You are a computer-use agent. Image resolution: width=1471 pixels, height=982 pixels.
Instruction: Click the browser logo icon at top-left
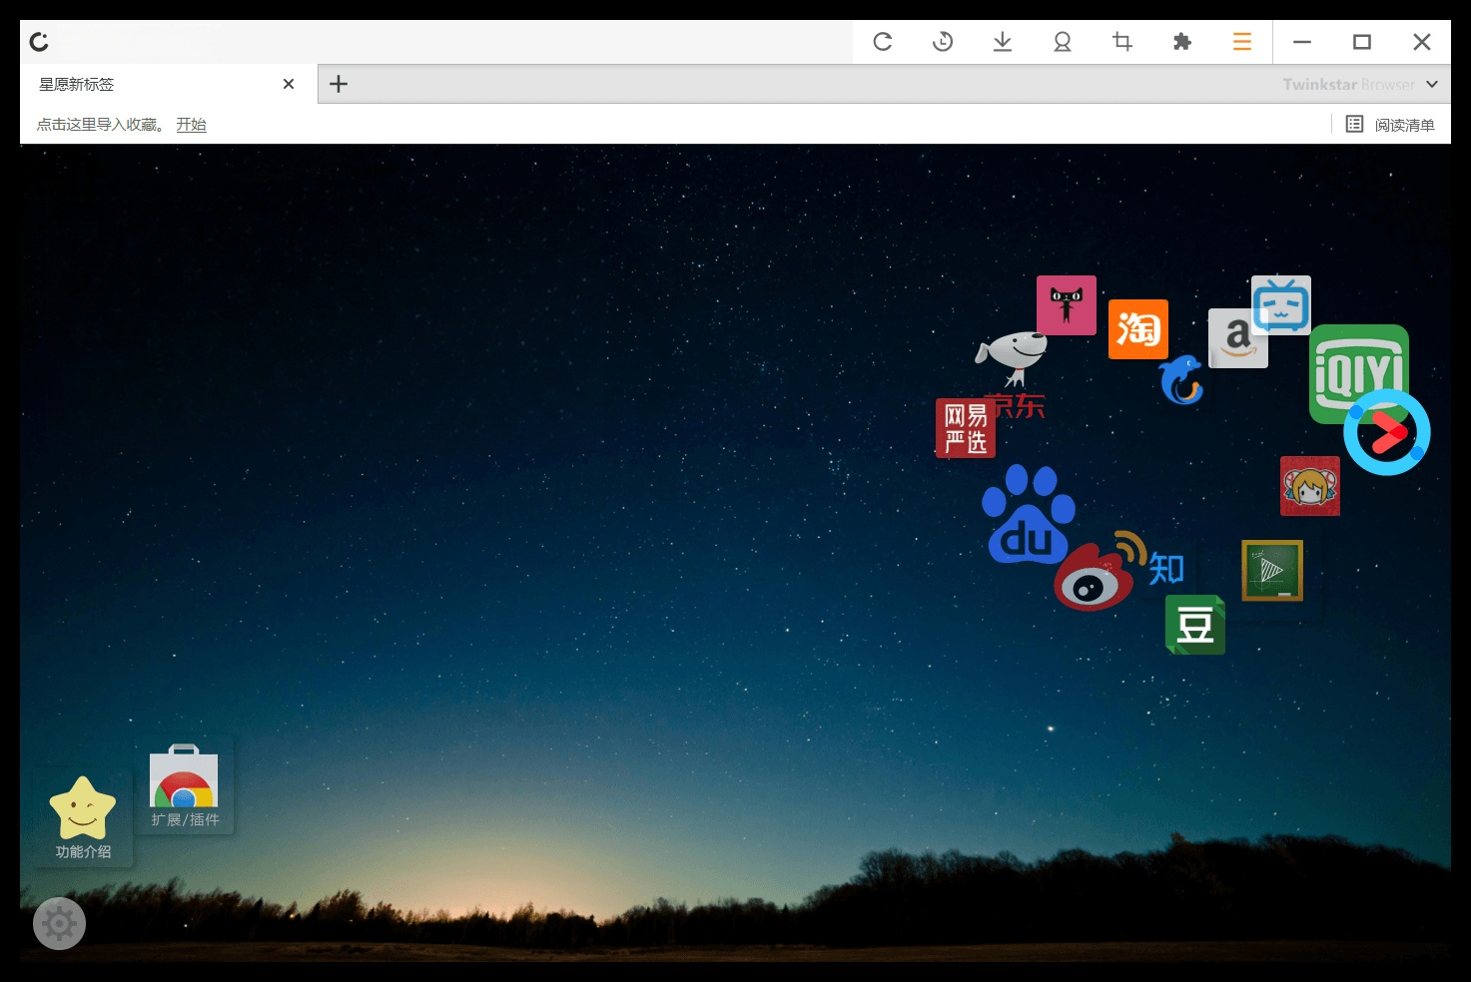[x=39, y=42]
